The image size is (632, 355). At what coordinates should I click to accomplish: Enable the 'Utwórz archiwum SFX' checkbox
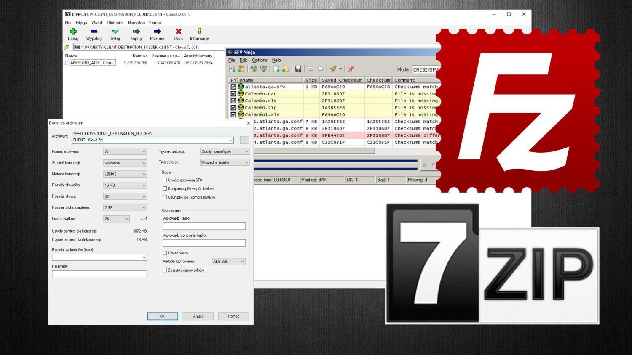pos(165,180)
